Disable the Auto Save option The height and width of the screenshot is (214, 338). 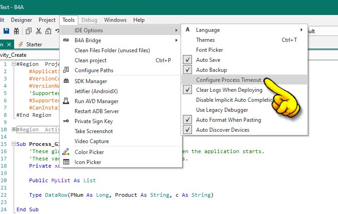tap(188, 60)
